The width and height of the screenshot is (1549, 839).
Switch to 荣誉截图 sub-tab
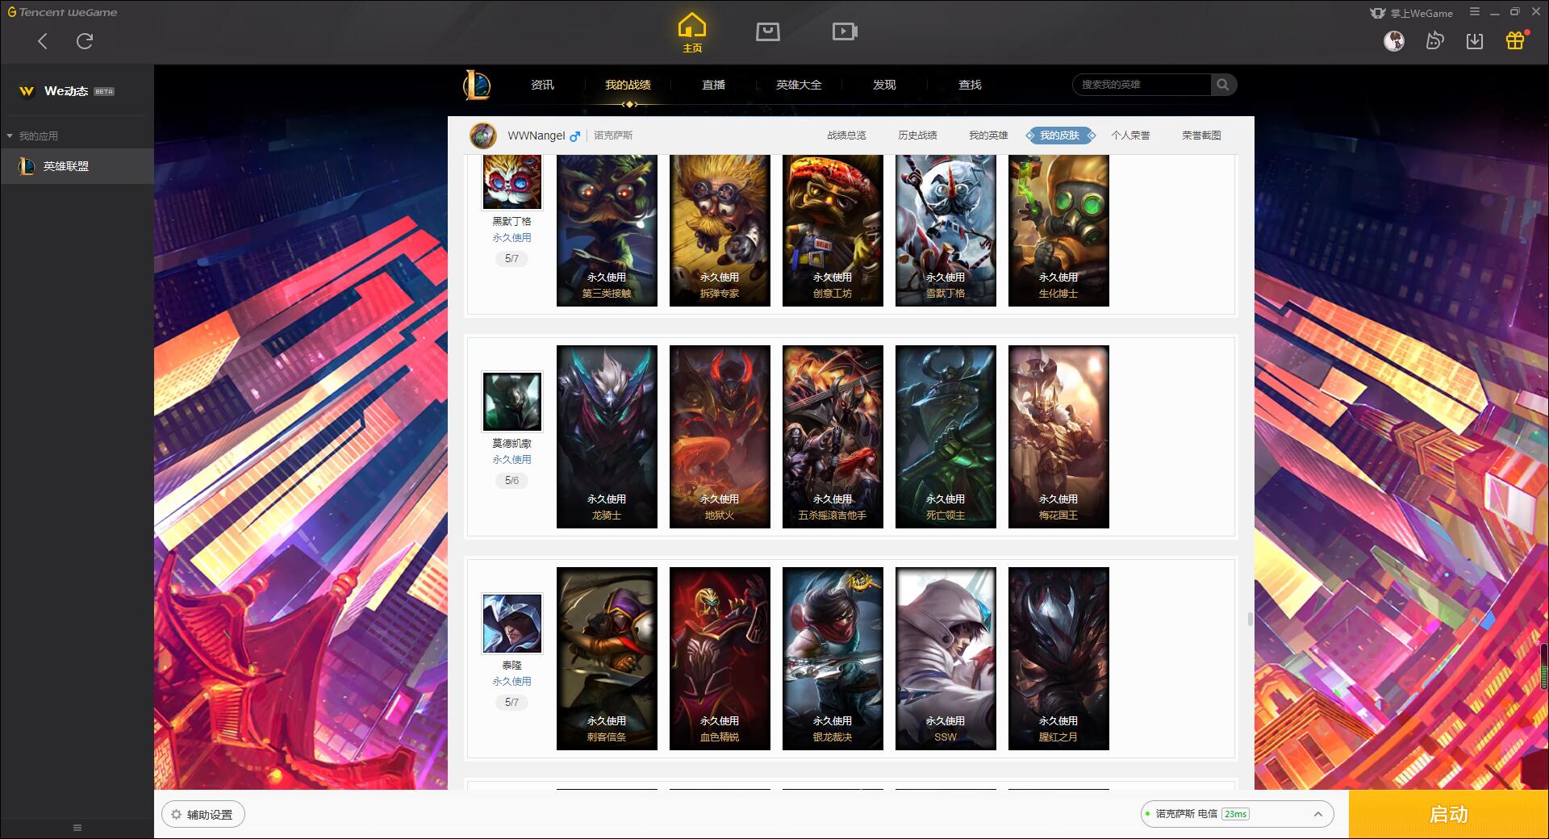click(1201, 136)
